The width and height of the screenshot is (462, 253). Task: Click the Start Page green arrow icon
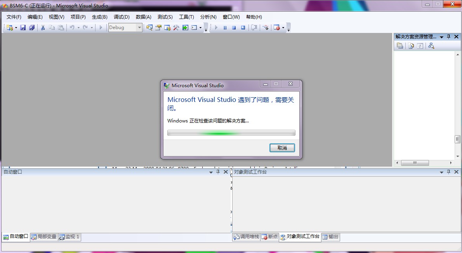185,28
